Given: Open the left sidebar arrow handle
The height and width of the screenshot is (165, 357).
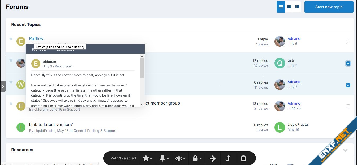Looking at the screenshot, I should [x=3, y=86].
